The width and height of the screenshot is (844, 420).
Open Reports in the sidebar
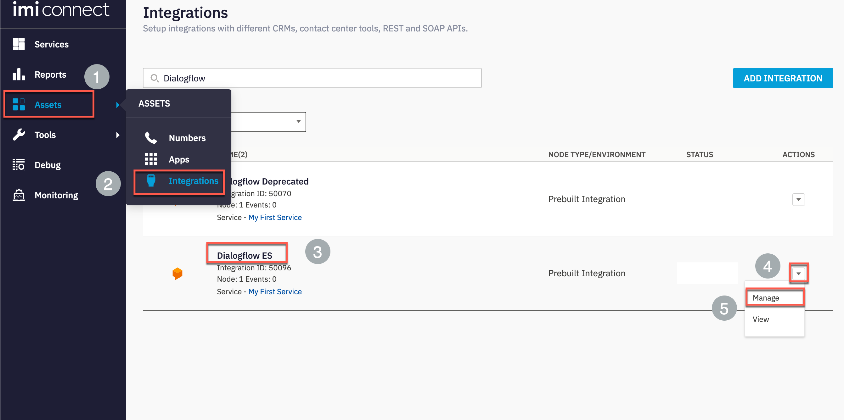click(x=50, y=74)
